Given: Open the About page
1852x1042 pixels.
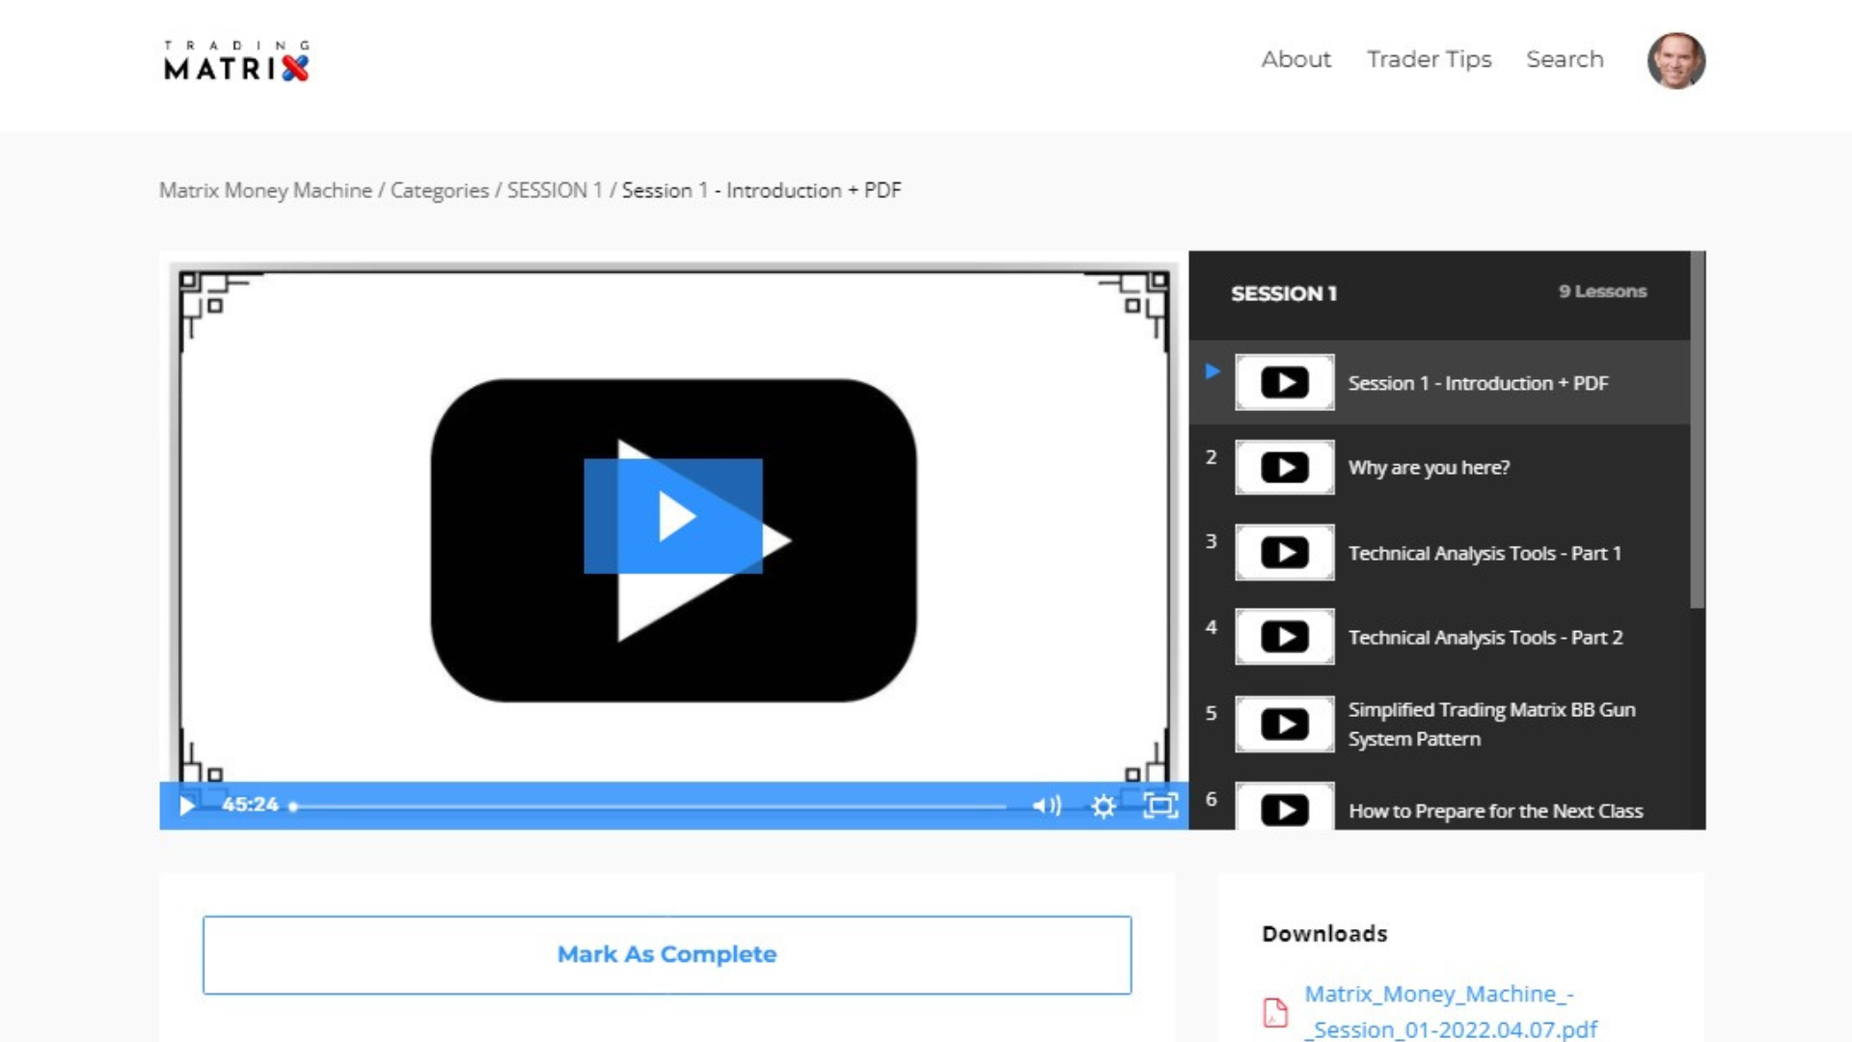Looking at the screenshot, I should [x=1295, y=60].
